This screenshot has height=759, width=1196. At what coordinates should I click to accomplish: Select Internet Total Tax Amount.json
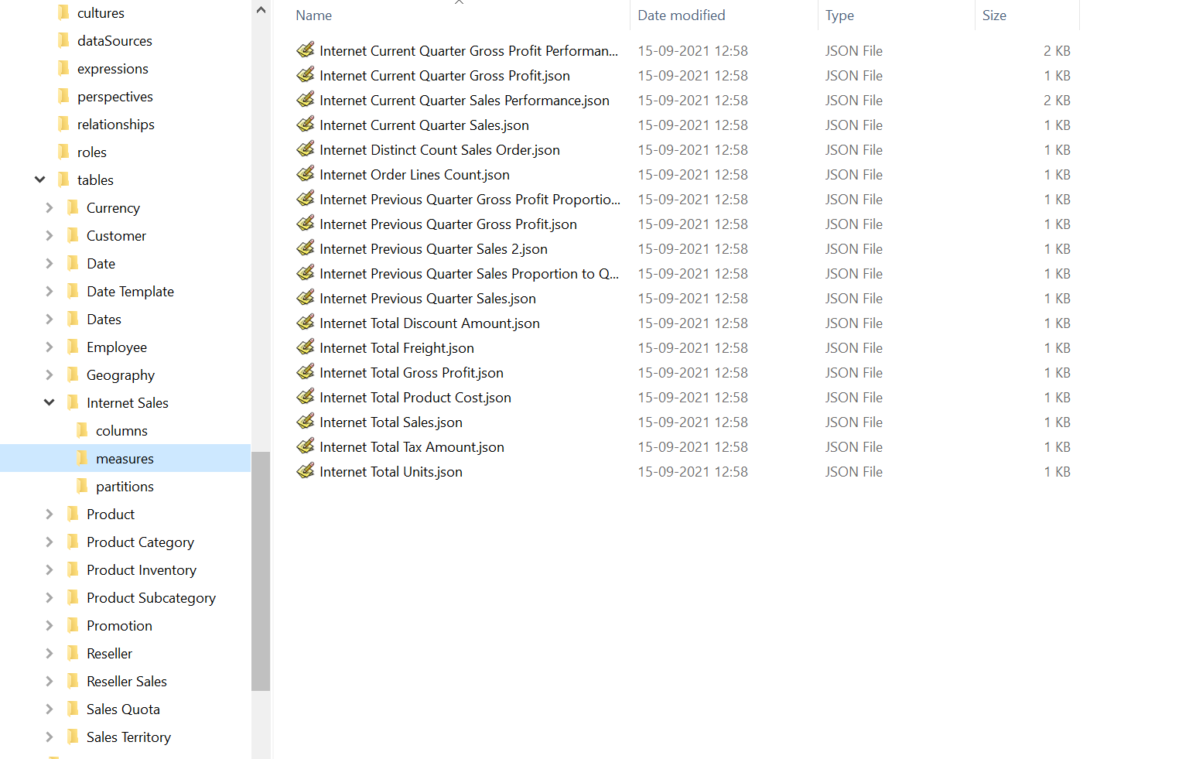[412, 446]
